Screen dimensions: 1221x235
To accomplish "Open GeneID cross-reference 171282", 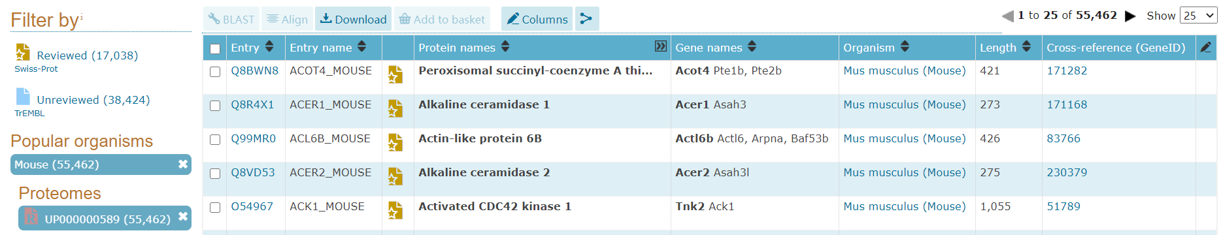I will click(1067, 70).
